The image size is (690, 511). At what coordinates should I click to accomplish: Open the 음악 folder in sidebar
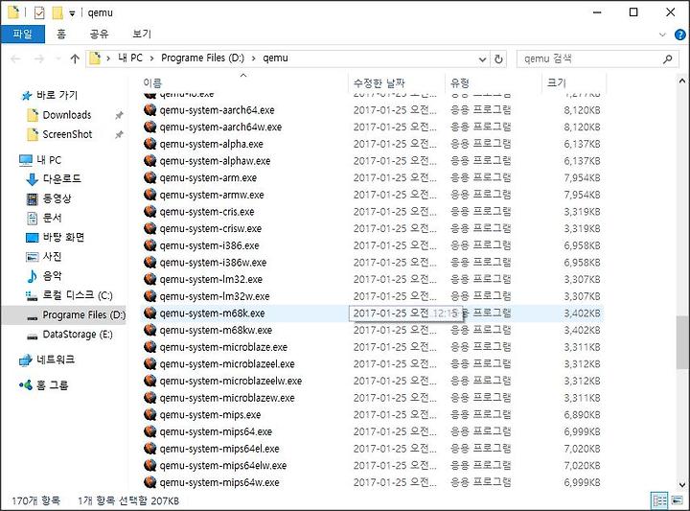pyautogui.click(x=52, y=276)
